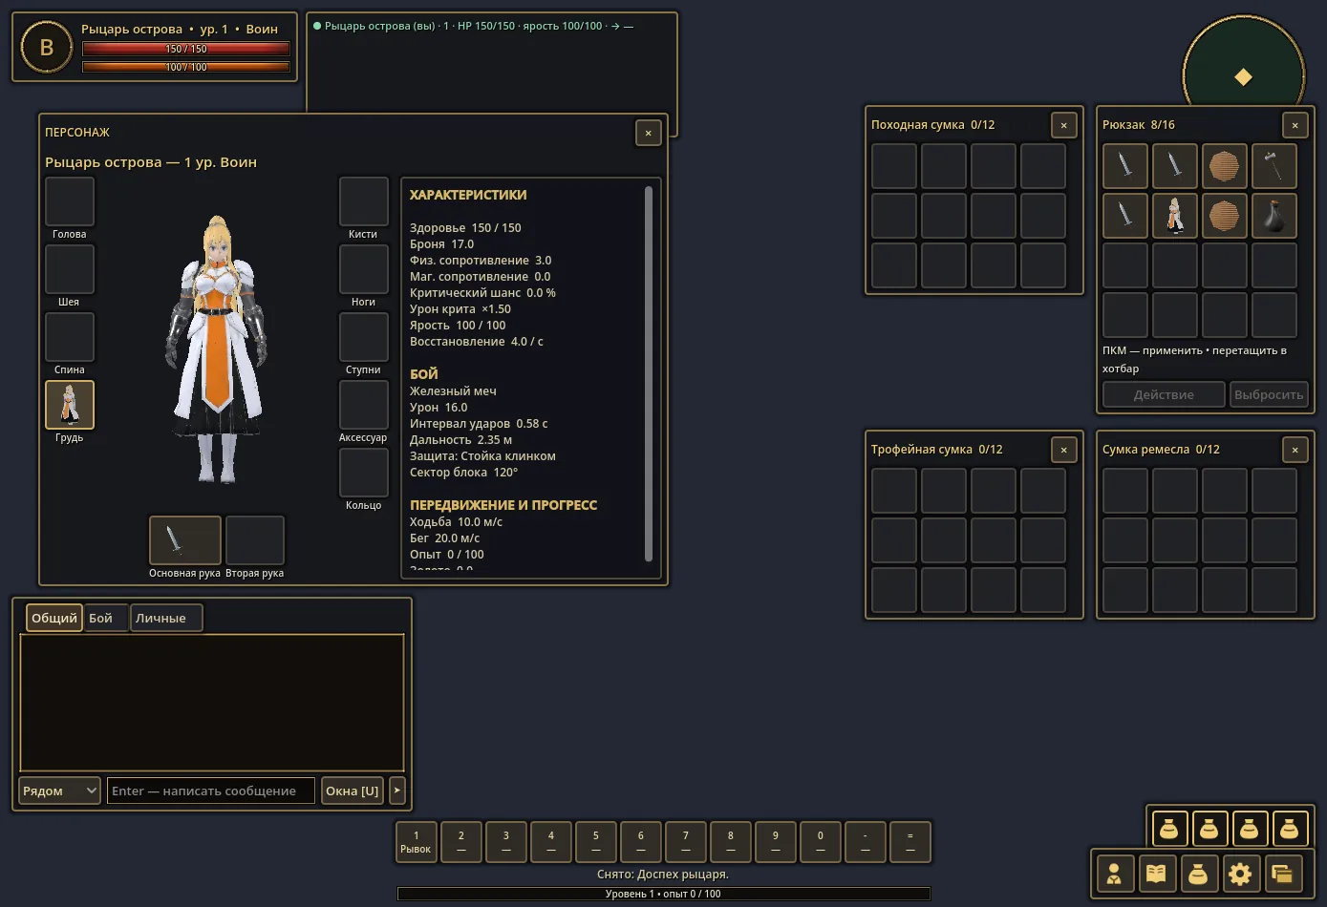
Task: Click the empty Вторая рука slot
Action: pyautogui.click(x=255, y=540)
